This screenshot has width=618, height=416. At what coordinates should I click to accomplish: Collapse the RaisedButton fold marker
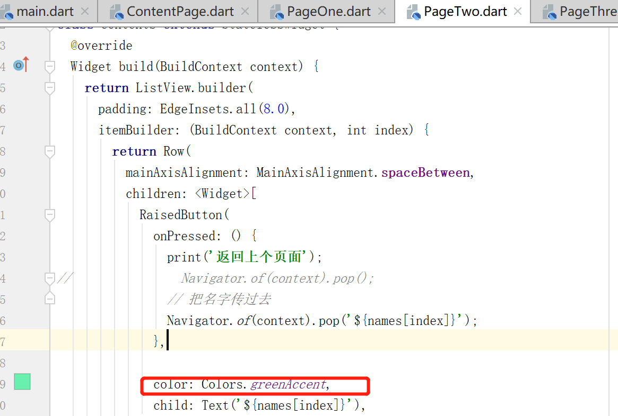tap(50, 215)
